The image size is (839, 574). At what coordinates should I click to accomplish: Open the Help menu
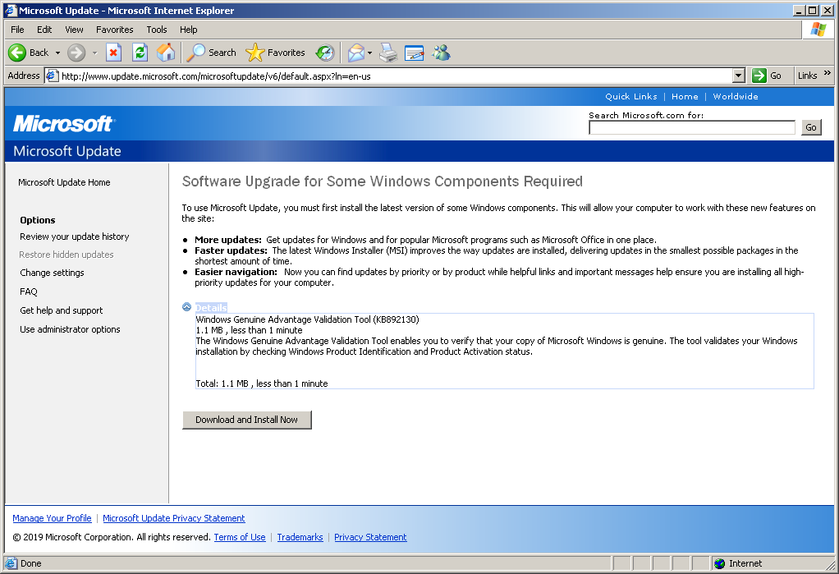(x=188, y=30)
